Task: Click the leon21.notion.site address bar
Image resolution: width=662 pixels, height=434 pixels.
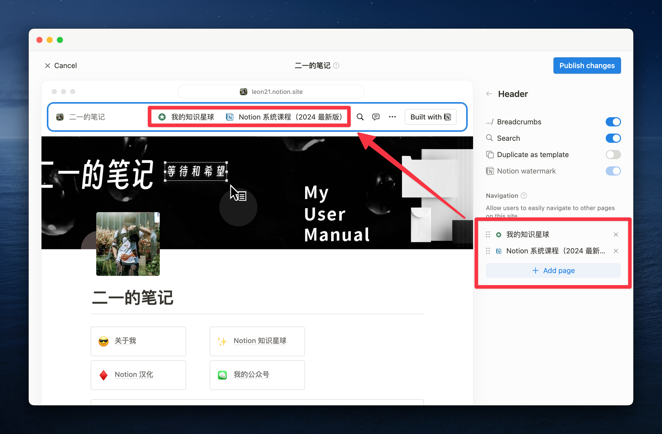Action: coord(271,91)
